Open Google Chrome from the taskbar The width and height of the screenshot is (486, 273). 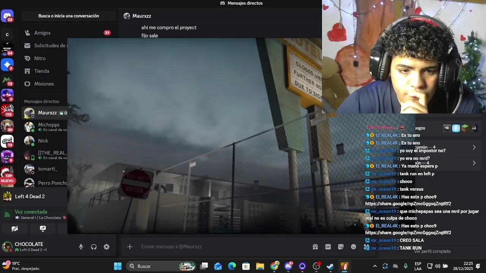[274, 266]
